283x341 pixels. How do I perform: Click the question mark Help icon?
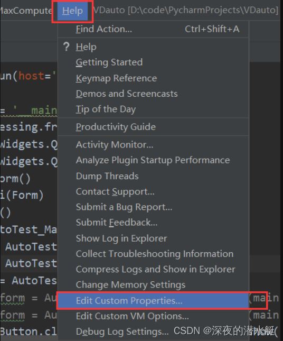pyautogui.click(x=66, y=47)
